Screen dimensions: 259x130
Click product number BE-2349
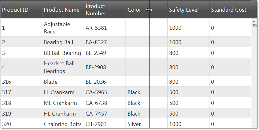tap(96, 53)
